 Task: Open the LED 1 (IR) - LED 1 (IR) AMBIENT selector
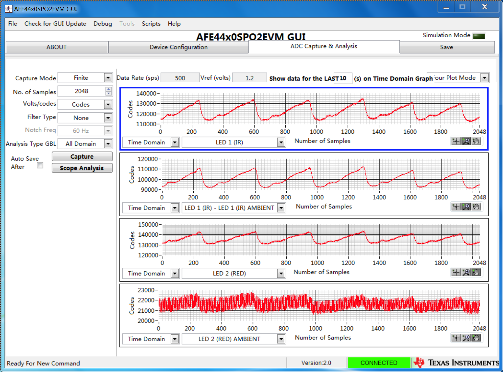[281, 208]
